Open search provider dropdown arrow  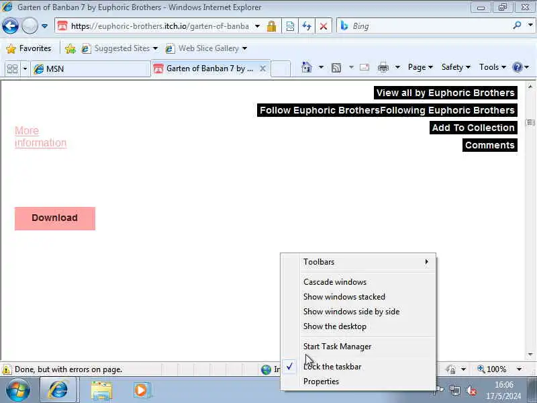tap(530, 26)
